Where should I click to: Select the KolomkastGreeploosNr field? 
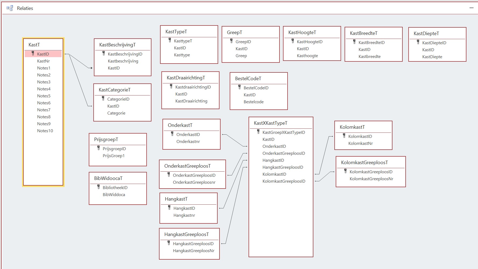coord(371,179)
